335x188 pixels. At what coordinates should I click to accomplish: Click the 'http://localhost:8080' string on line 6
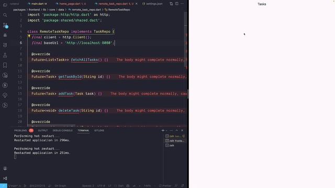click(x=88, y=43)
